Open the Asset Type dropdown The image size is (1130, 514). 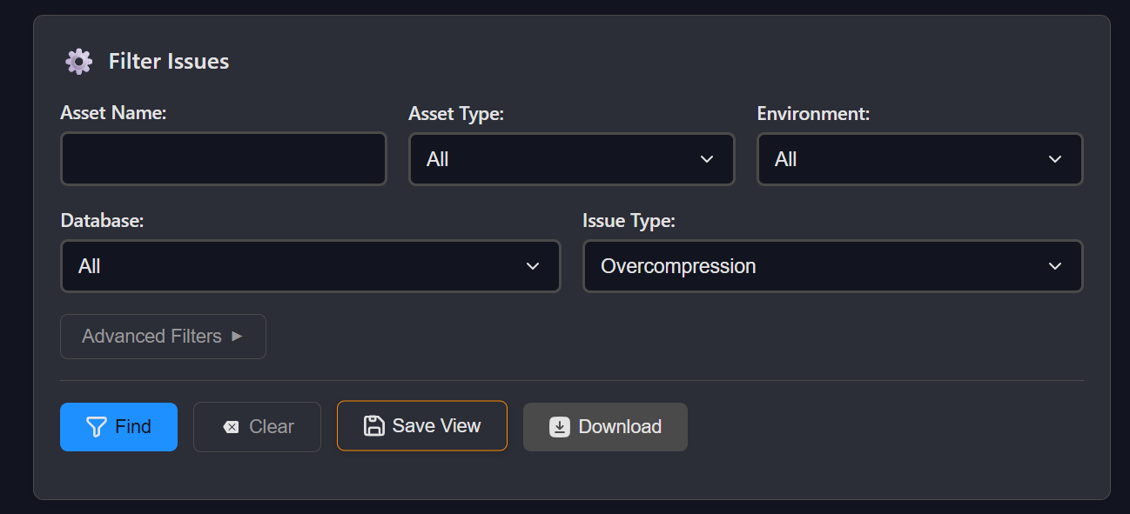click(x=571, y=159)
